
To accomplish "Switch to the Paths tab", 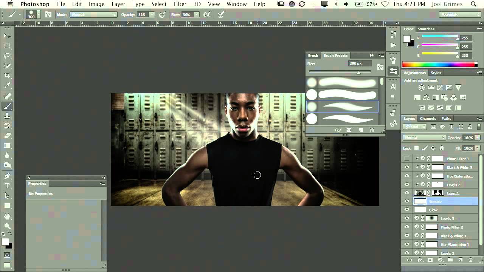I will (446, 118).
